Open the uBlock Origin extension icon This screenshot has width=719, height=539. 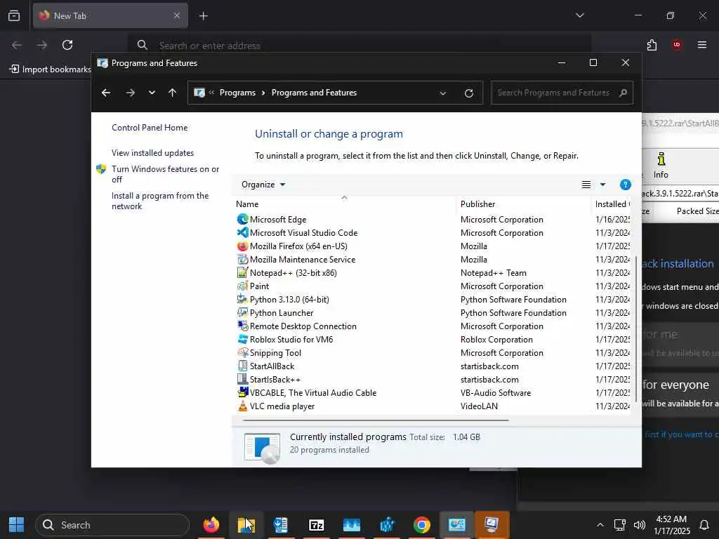[677, 45]
